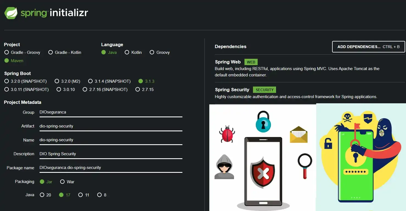The width and height of the screenshot is (406, 211).
Task: Pick Kotlin as the language
Action: click(x=133, y=52)
